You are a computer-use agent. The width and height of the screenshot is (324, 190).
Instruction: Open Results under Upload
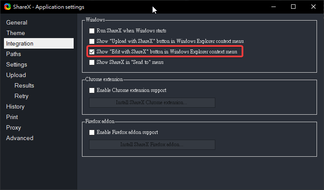[24, 85]
